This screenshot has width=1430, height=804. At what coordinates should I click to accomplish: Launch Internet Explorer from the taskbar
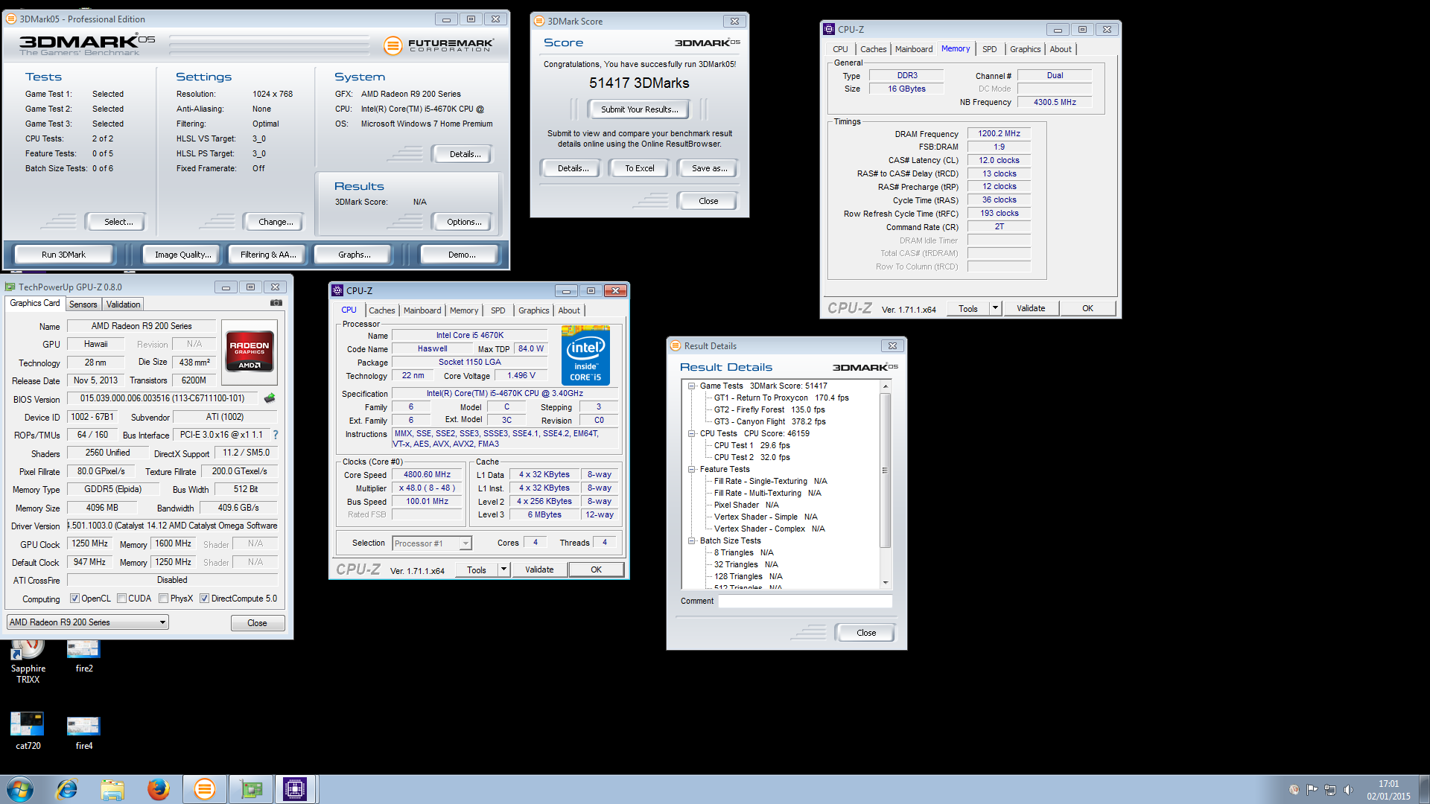point(67,789)
